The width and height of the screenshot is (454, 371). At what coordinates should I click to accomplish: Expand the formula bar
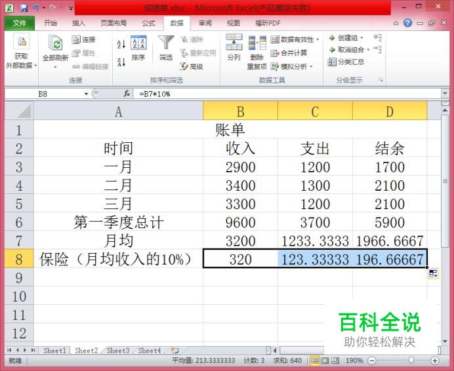445,94
